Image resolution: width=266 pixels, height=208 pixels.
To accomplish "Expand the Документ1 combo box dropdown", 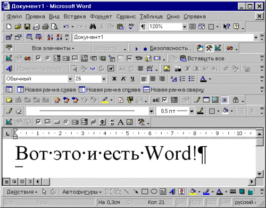I will (256, 37).
